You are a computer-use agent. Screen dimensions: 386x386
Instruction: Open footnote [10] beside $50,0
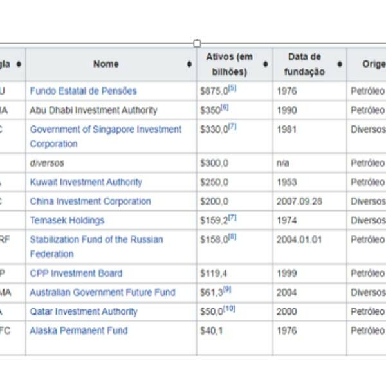(230, 308)
